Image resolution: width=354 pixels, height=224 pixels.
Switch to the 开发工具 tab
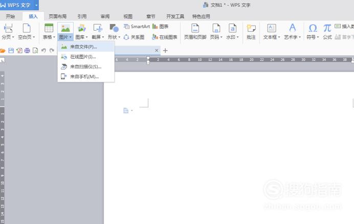point(175,16)
